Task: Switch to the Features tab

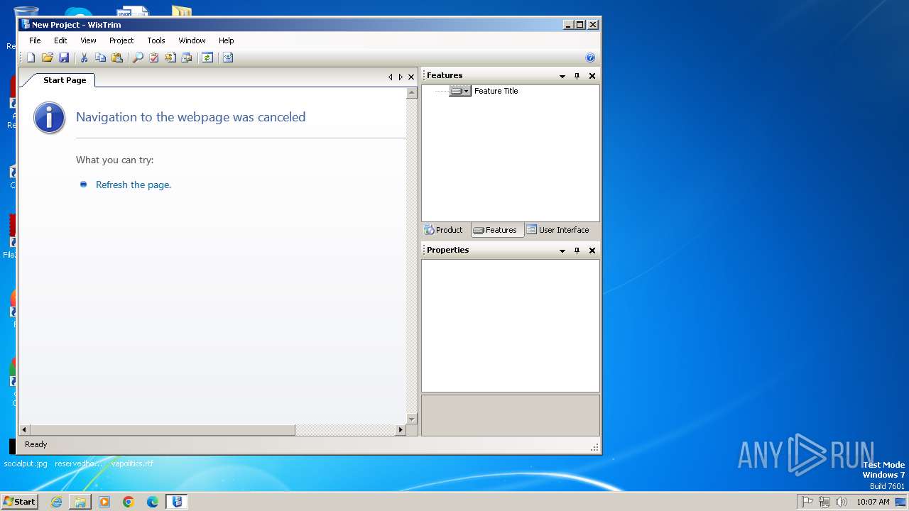Action: 496,230
